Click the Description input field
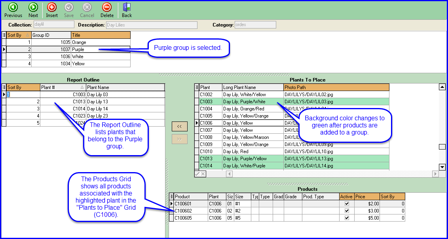This screenshot has width=448, height=239. click(x=152, y=25)
